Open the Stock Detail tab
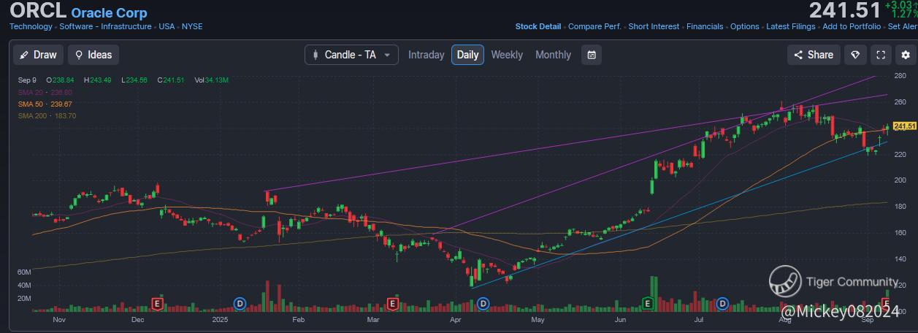 pyautogui.click(x=538, y=26)
